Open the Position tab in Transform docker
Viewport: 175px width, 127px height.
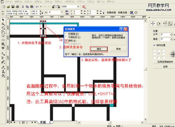(153, 24)
